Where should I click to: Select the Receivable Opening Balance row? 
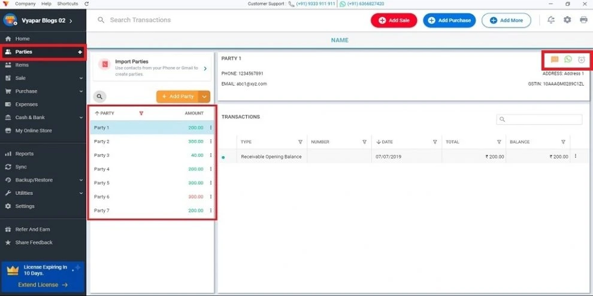[403, 156]
